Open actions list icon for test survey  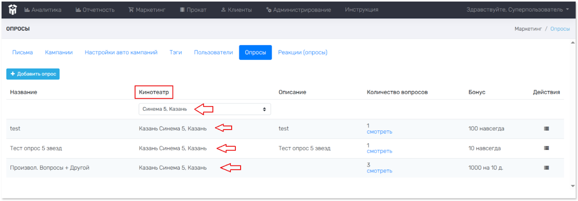(x=546, y=129)
